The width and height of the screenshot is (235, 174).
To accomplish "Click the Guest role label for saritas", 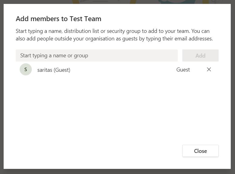I will coord(183,70).
